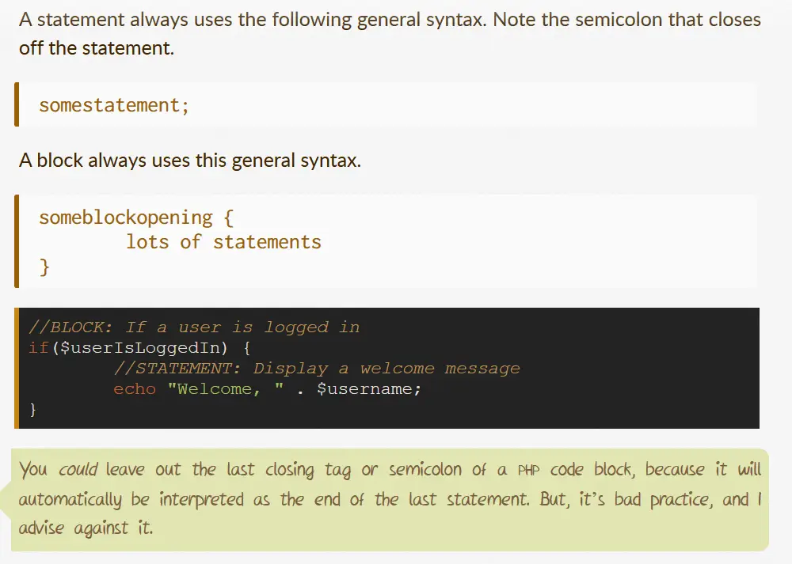Click the "Welcome, " string literal
This screenshot has height=564, width=792.
pyautogui.click(x=226, y=389)
